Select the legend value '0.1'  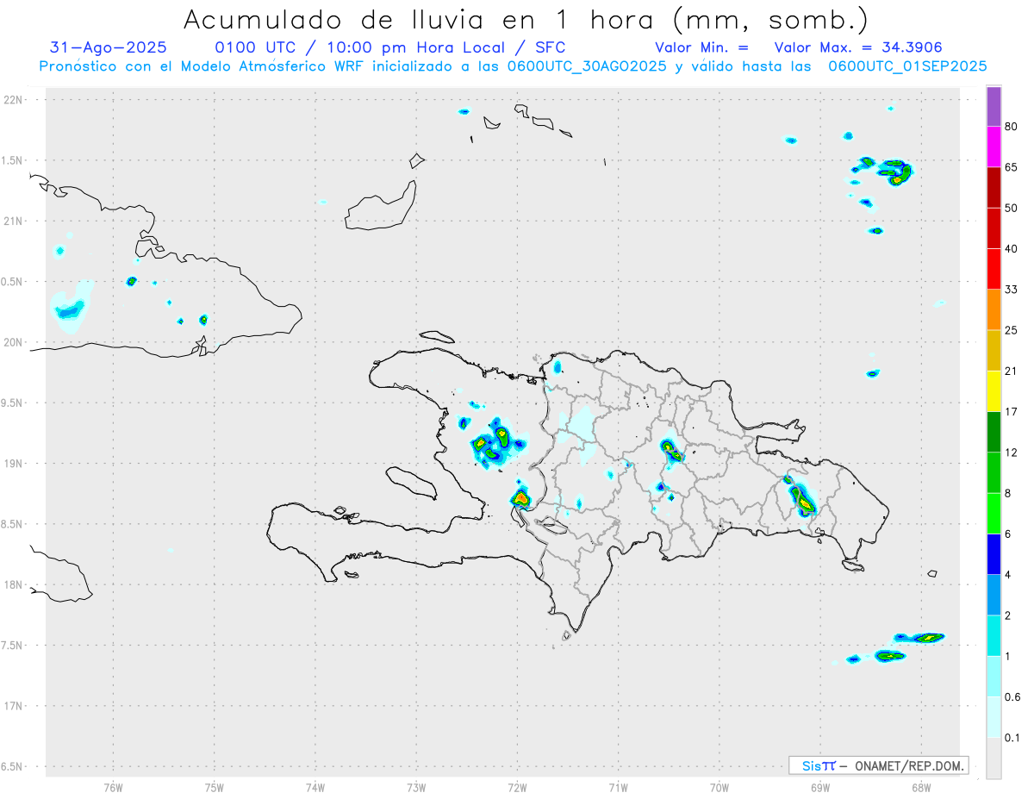[1013, 738]
